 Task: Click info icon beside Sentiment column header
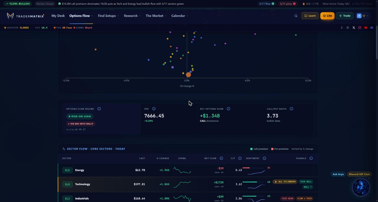pos(264,158)
